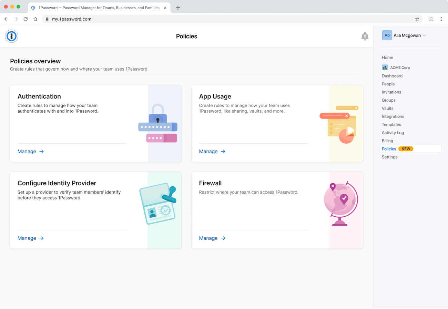
Task: Click the browser profile icon
Action: [x=431, y=19]
